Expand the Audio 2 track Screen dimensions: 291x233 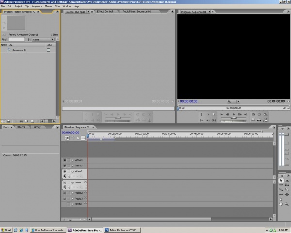click(x=73, y=193)
